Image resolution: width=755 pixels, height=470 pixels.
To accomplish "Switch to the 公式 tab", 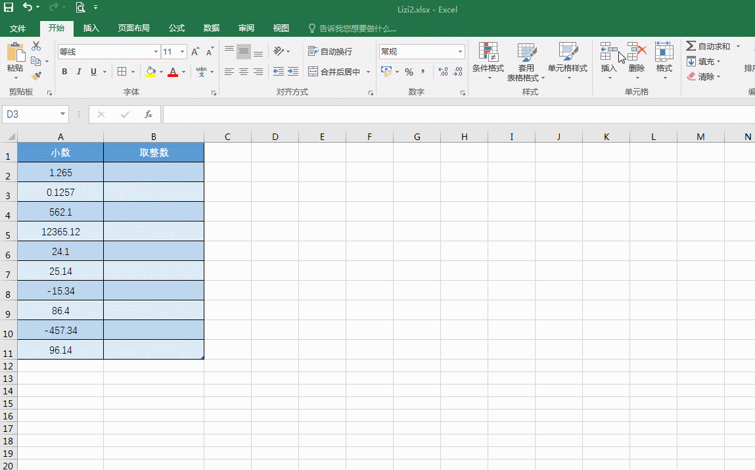I will tap(177, 28).
